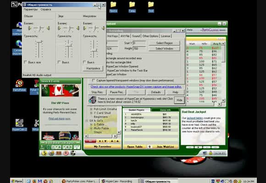Click the Open Table button
The width and height of the screenshot is (266, 183).
(x=135, y=146)
